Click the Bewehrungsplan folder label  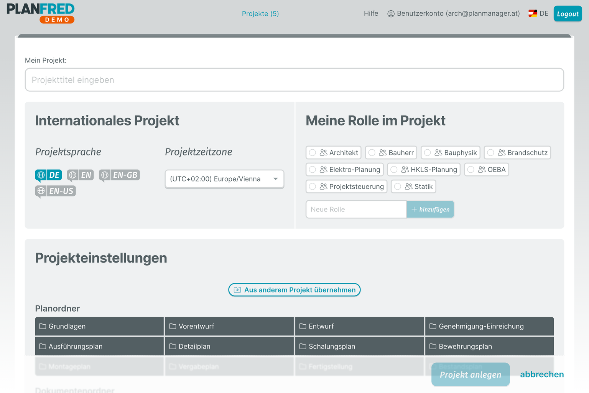pyautogui.click(x=465, y=347)
